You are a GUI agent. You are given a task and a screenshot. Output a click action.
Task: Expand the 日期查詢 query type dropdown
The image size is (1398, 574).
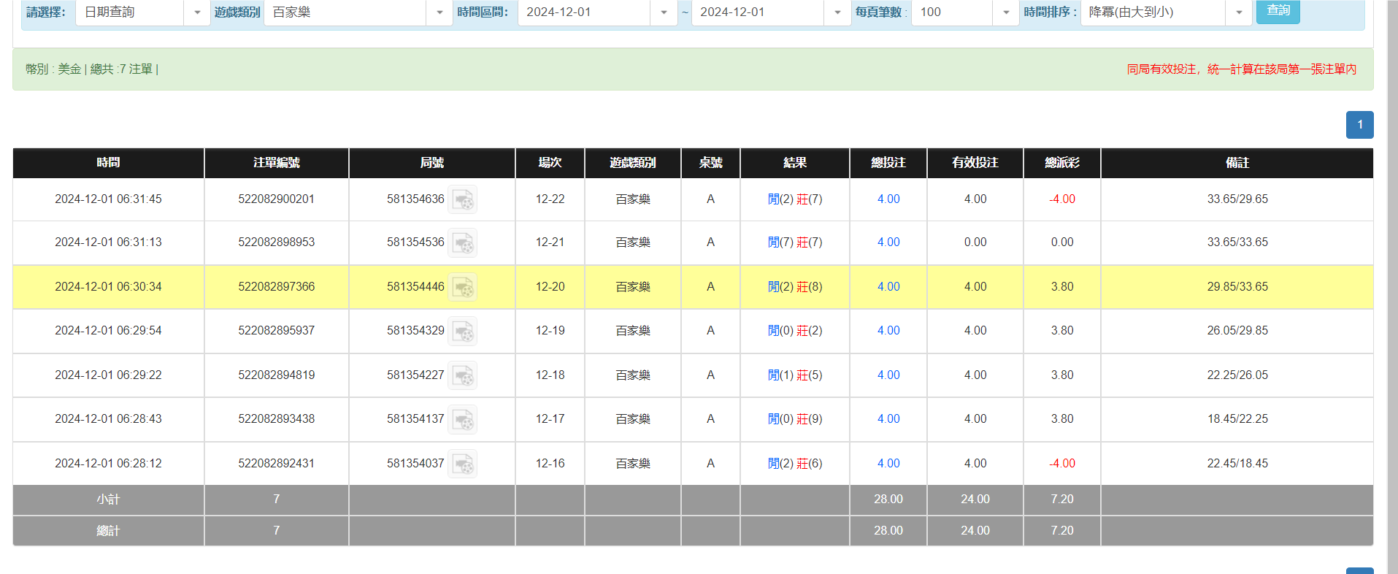tap(197, 12)
